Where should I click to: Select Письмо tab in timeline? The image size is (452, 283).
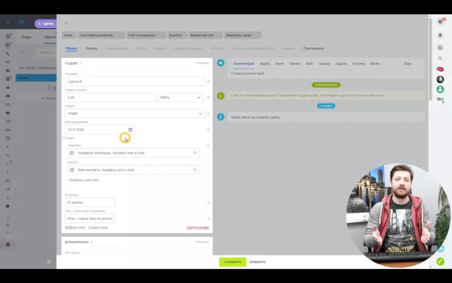[324, 63]
